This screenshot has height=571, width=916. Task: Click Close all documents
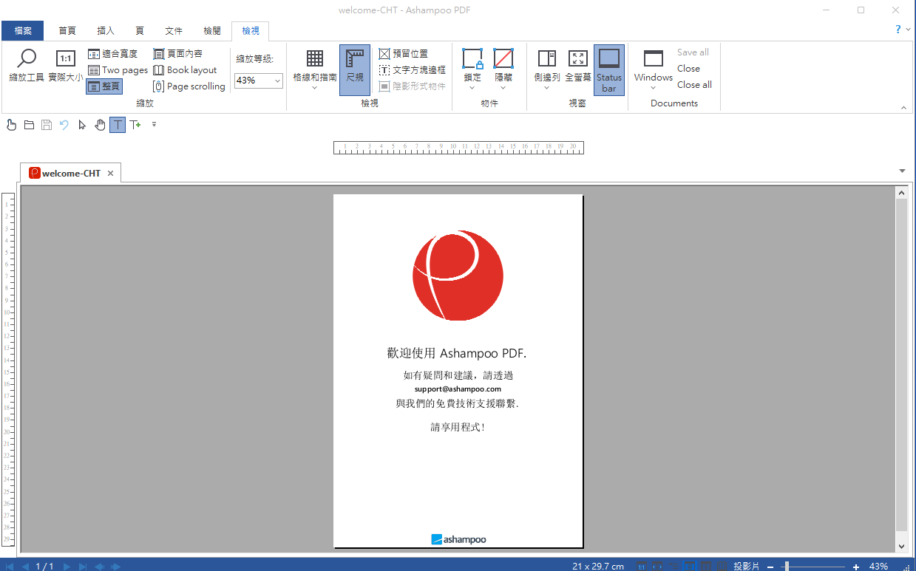[694, 85]
